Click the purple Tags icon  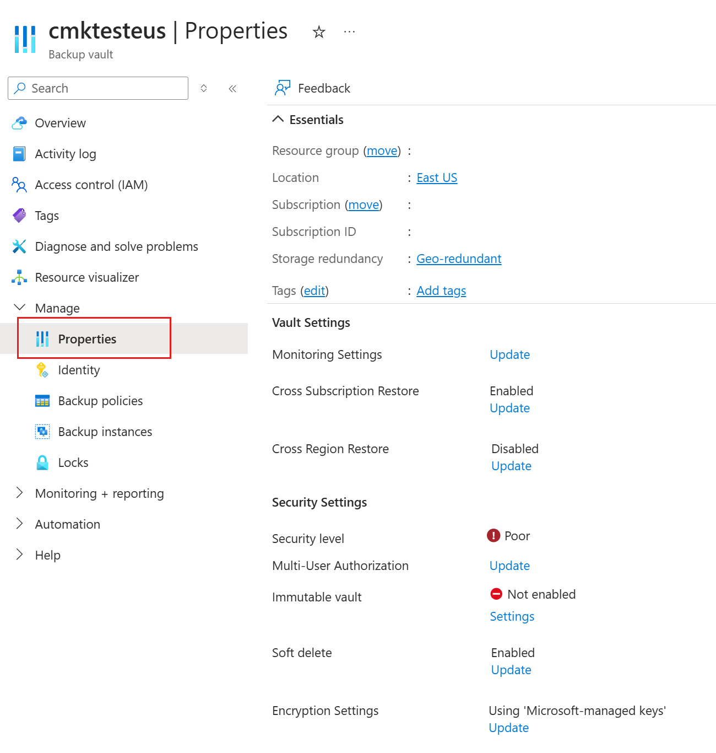point(19,216)
